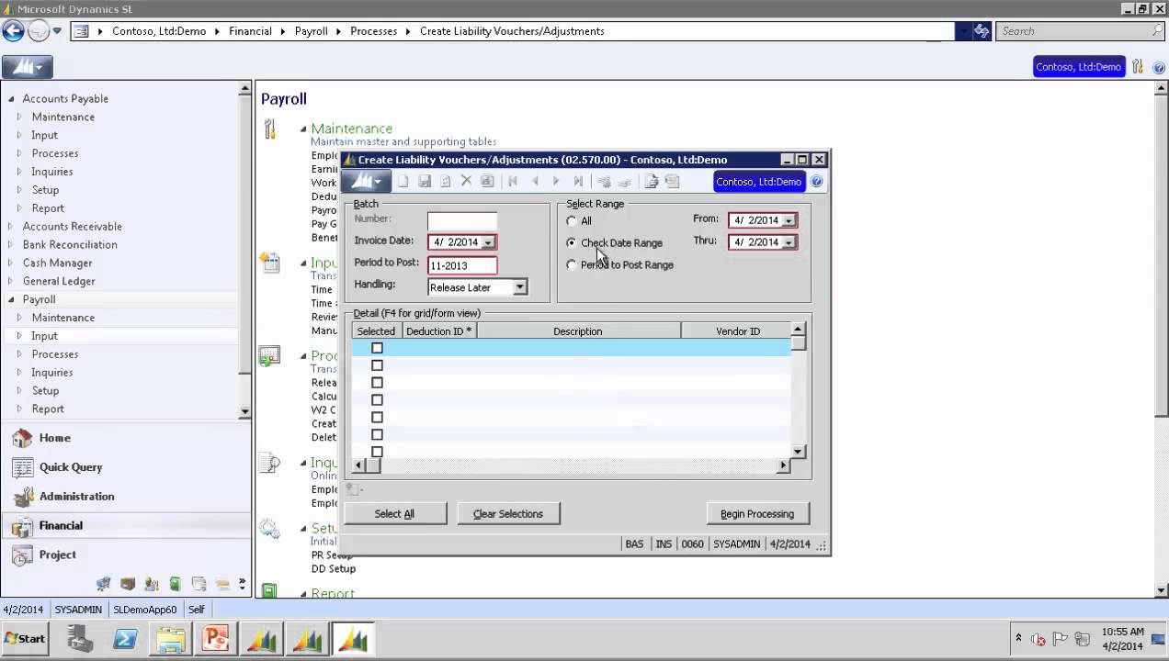Open the Financial navigation group
This screenshot has width=1169, height=661.
click(125, 526)
